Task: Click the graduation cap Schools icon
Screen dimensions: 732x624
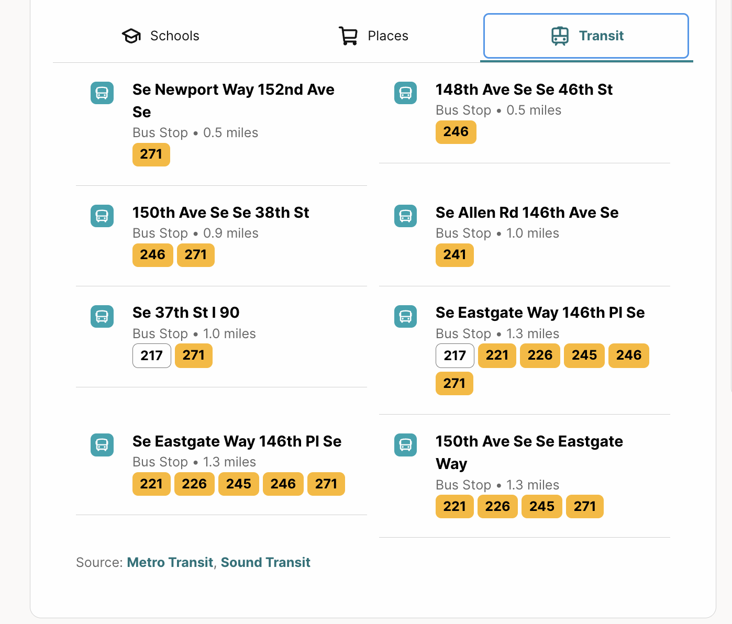Action: click(x=131, y=36)
